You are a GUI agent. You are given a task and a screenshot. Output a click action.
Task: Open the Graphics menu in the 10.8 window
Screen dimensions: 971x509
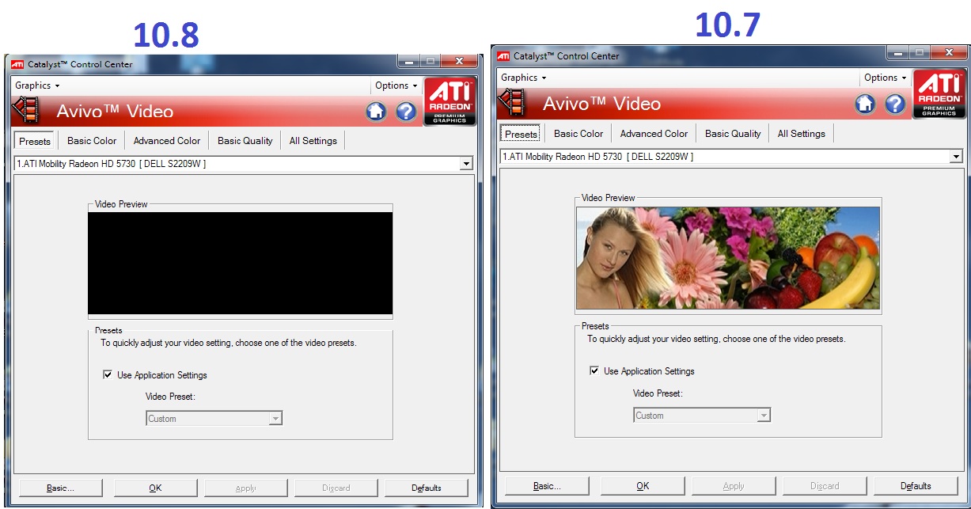pos(36,85)
